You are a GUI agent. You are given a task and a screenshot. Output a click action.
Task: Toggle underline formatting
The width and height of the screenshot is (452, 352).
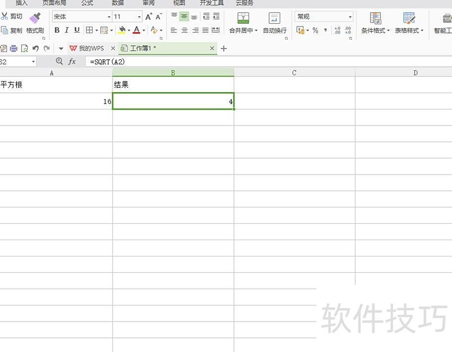(x=76, y=29)
